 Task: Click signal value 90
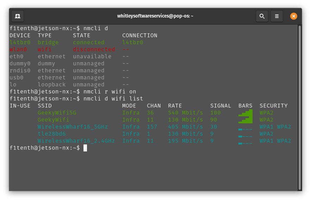click(213, 120)
